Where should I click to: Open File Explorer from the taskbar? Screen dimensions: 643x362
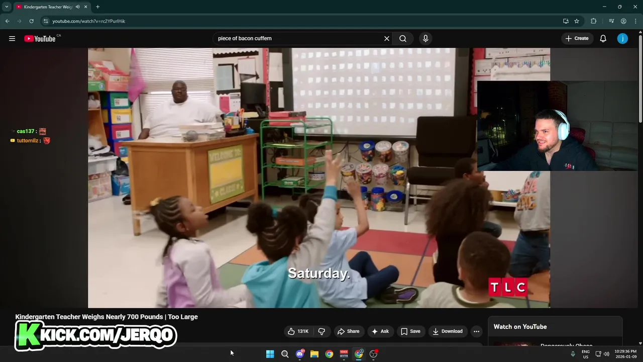314,354
